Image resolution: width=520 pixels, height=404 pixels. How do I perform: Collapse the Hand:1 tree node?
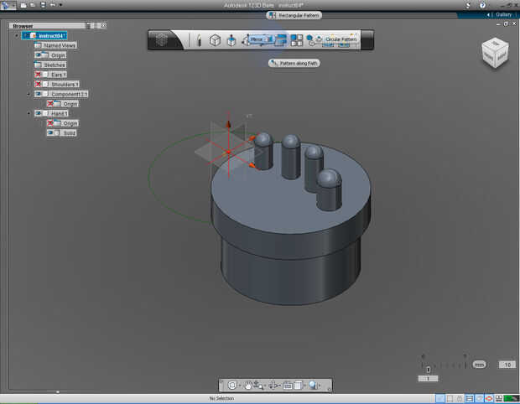(x=29, y=113)
